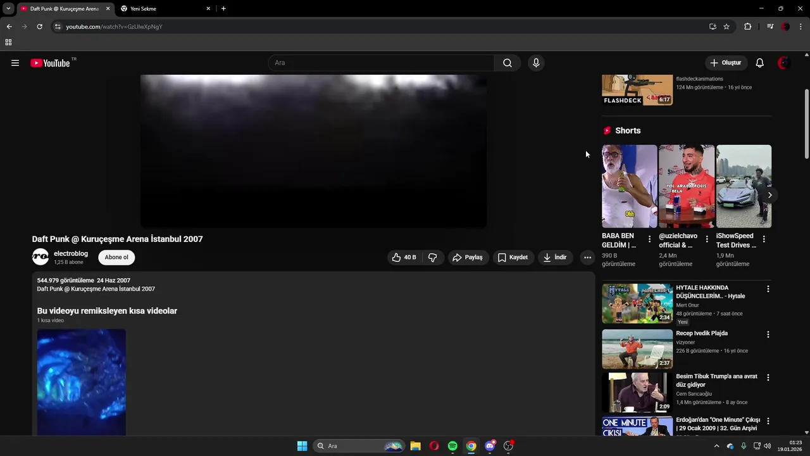Open the YouTube hamburger guide menu
Image resolution: width=810 pixels, height=456 pixels.
[15, 63]
